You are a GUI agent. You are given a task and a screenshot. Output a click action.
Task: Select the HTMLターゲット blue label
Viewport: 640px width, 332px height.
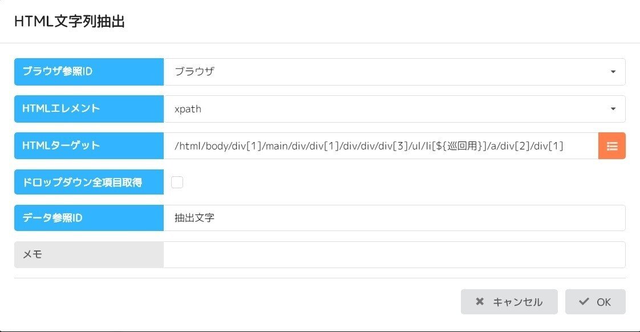[x=89, y=146]
